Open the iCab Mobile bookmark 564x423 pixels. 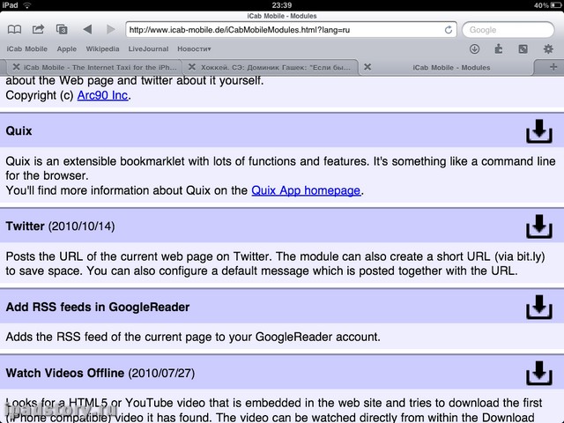[27, 49]
